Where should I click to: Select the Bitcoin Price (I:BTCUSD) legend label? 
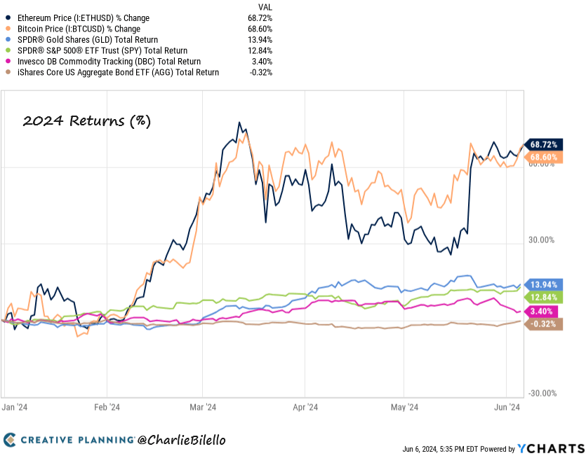point(79,29)
